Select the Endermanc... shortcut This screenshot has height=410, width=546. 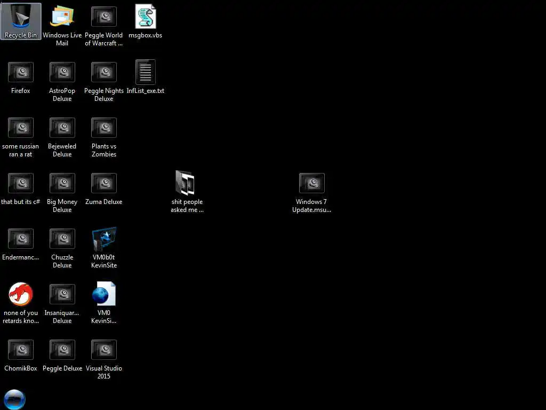[x=21, y=243]
